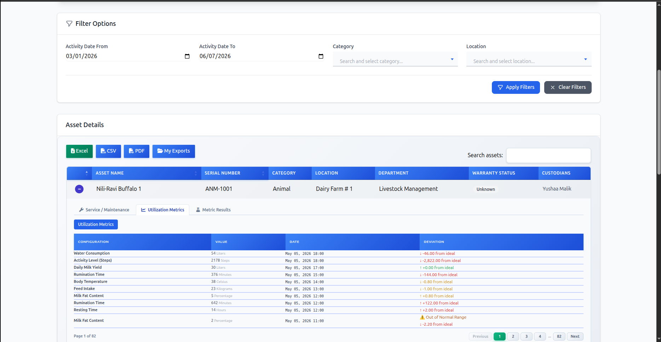Export table to PDF

tap(137, 151)
